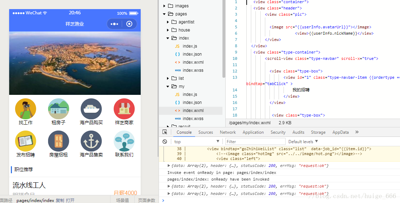Collapse the my folder arrow
The width and height of the screenshot is (400, 203).
(x=168, y=86)
